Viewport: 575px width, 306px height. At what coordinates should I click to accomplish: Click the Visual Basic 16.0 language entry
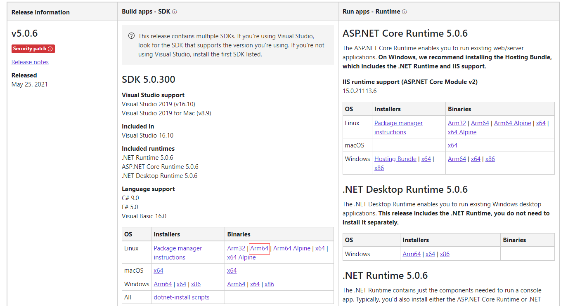[144, 216]
